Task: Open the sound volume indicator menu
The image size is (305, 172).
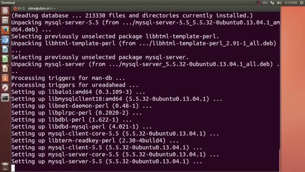Action: [279, 3]
